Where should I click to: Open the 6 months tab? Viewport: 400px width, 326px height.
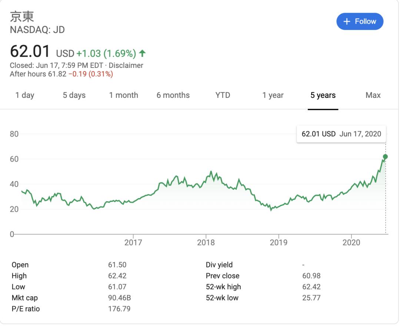(x=173, y=95)
